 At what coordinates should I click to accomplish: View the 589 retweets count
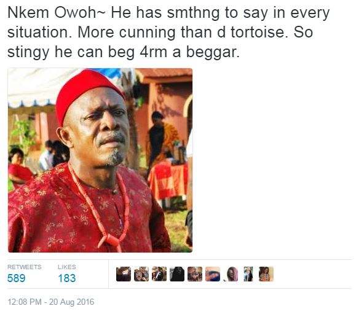(17, 278)
